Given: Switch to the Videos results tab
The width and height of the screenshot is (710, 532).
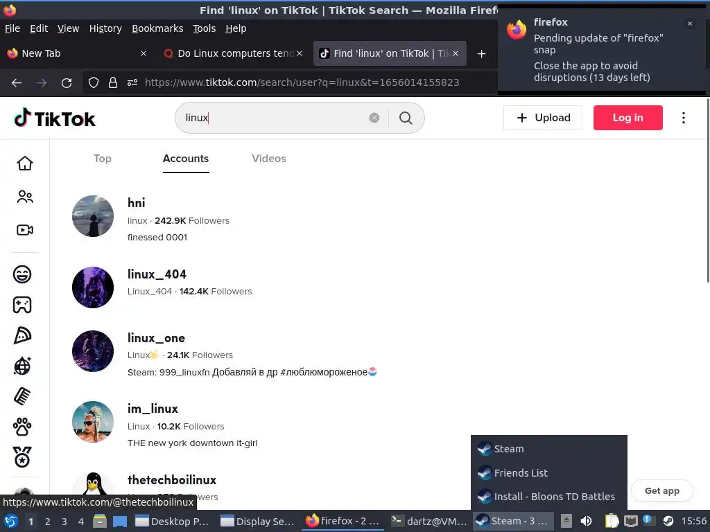Looking at the screenshot, I should click(x=269, y=159).
